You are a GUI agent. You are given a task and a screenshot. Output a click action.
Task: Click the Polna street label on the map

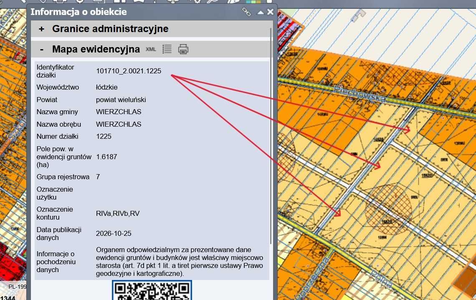[381, 279]
